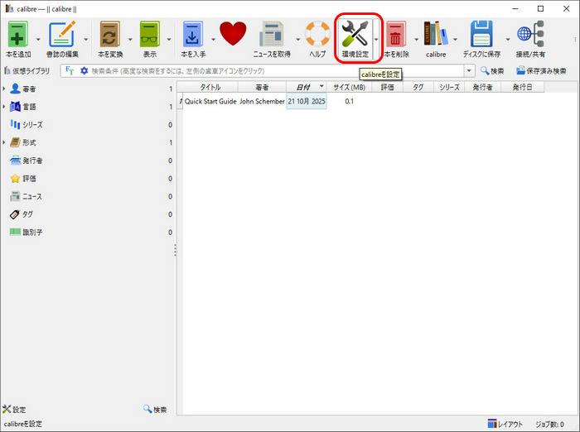Click into the search condition input field
580x432 pixels.
tap(273, 71)
